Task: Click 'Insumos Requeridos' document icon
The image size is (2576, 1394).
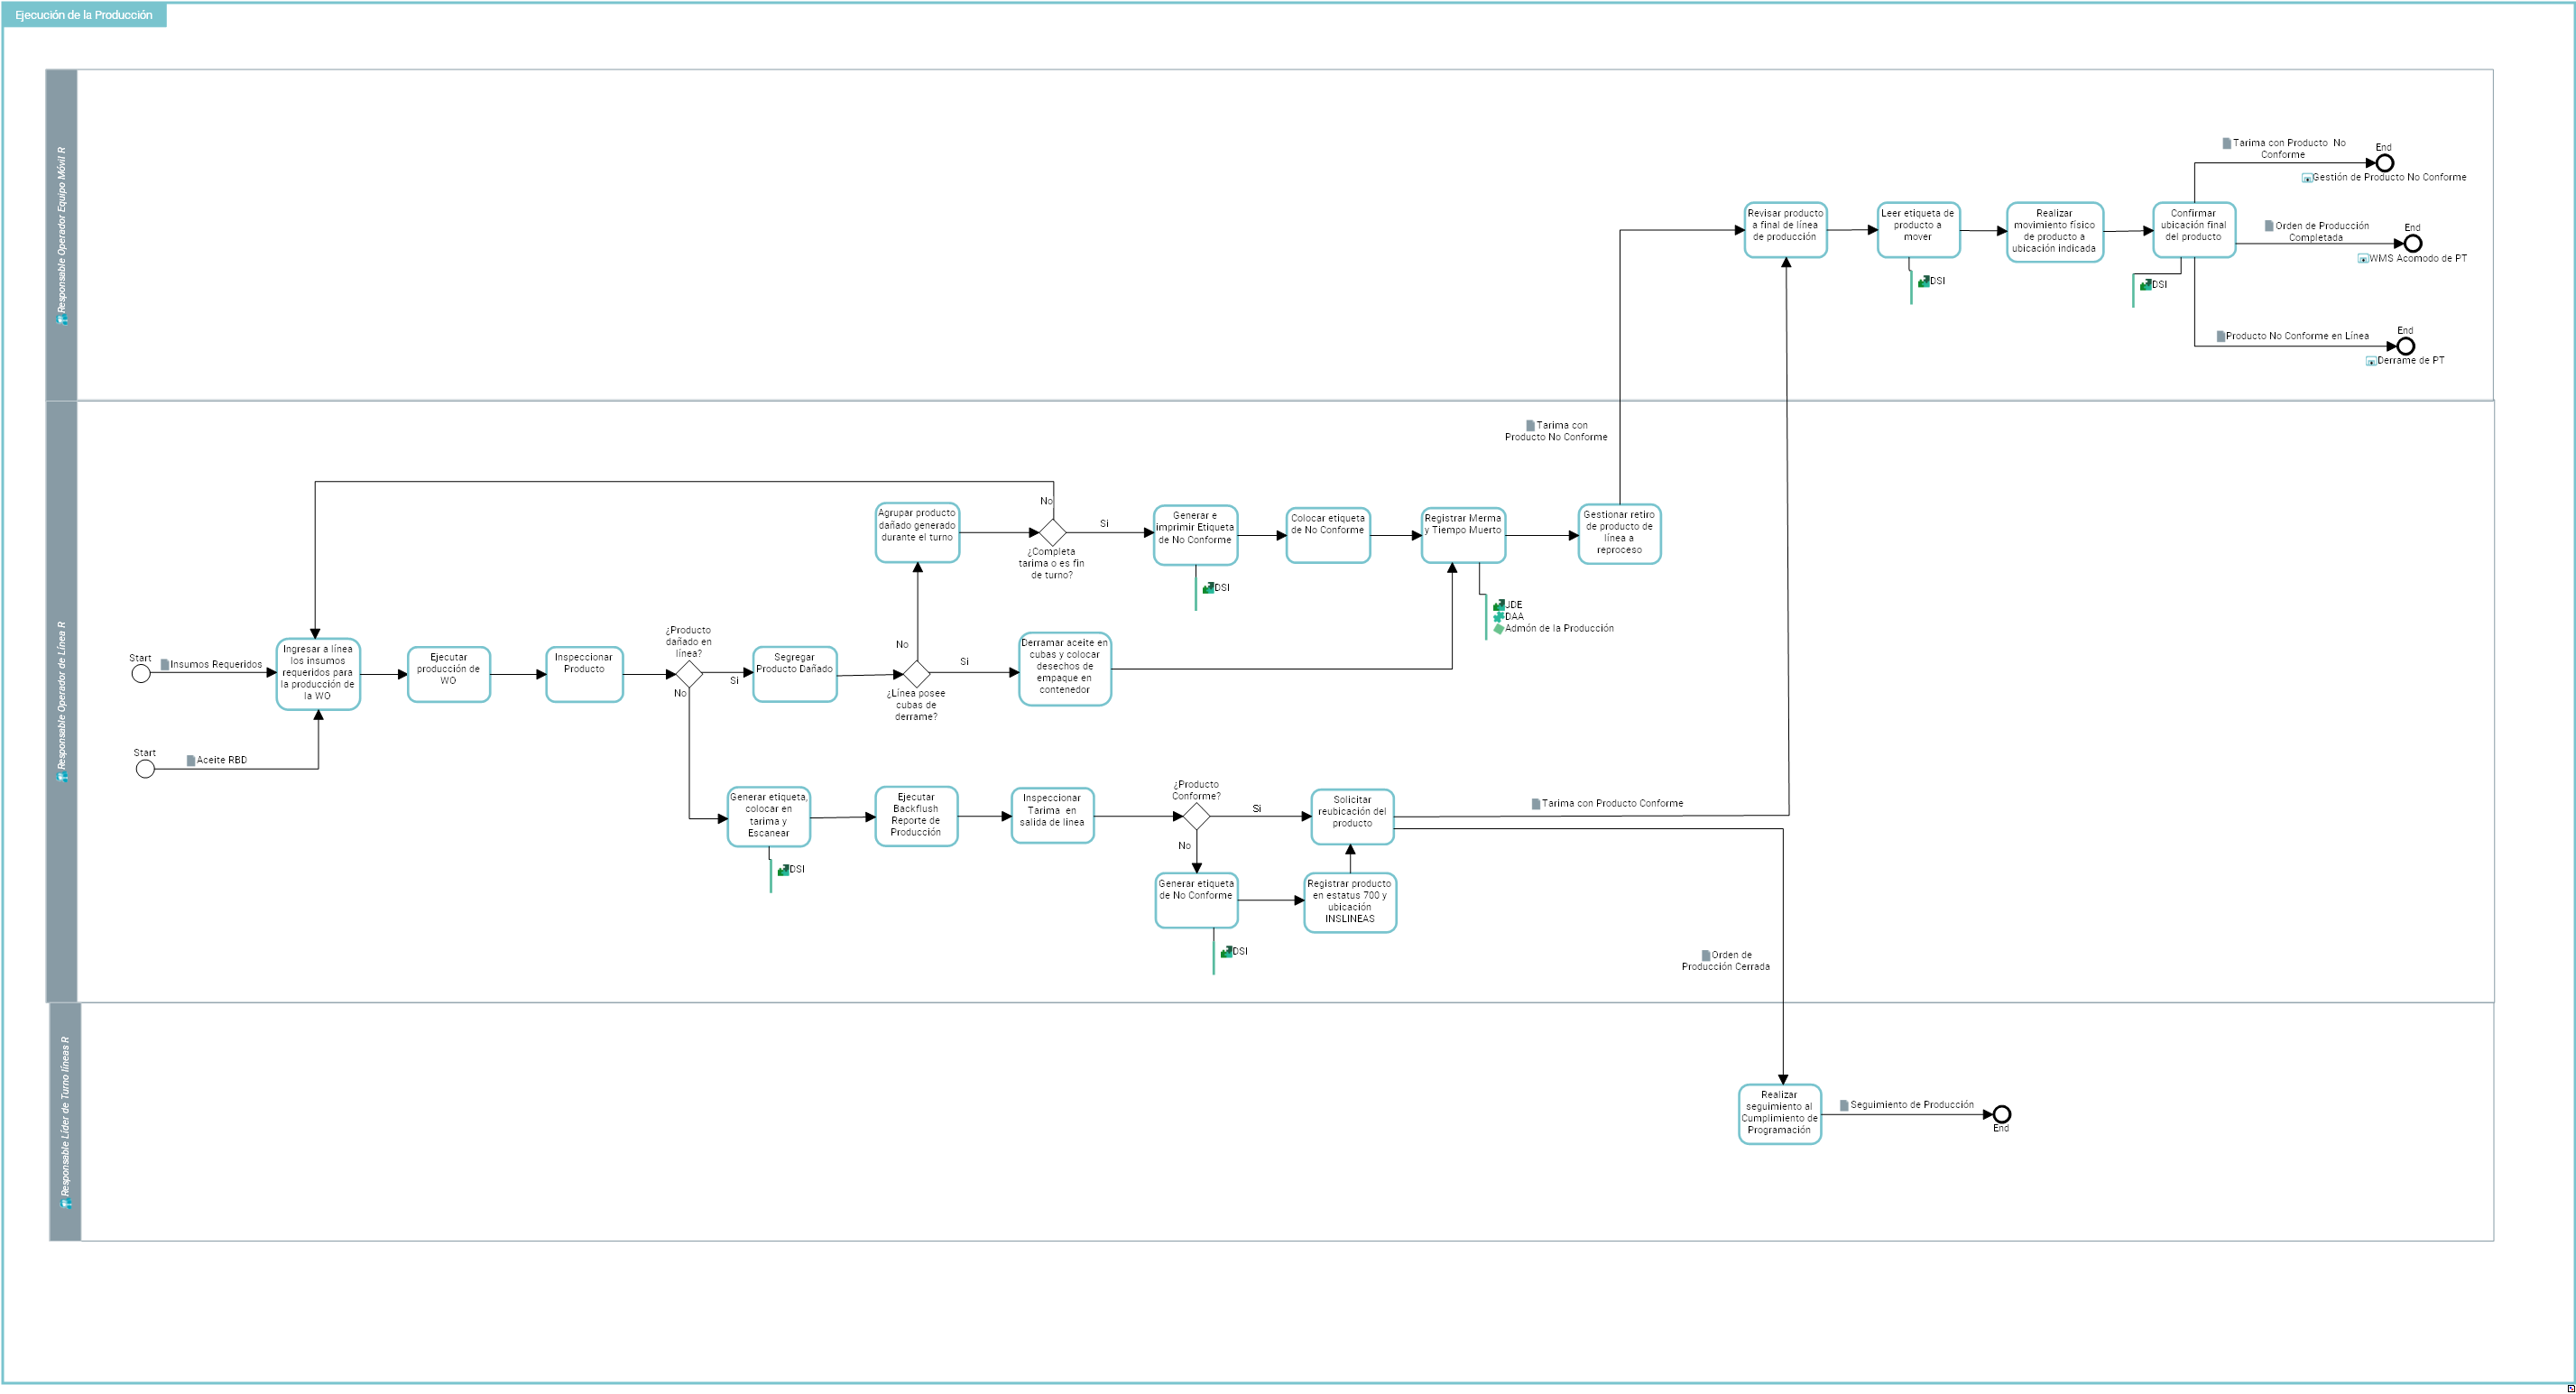Action: pyautogui.click(x=165, y=665)
